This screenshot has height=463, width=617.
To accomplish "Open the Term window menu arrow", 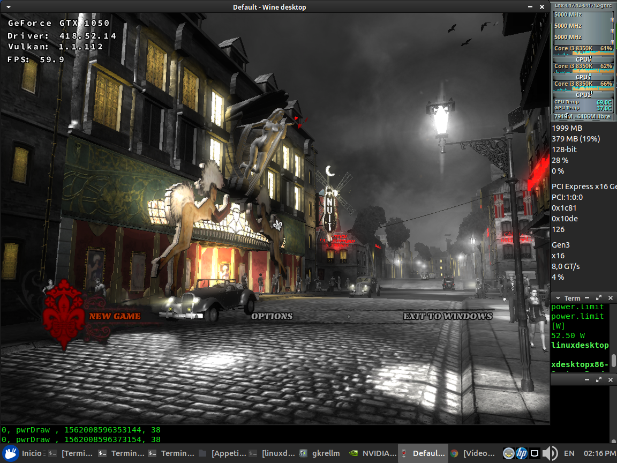I will 558,298.
